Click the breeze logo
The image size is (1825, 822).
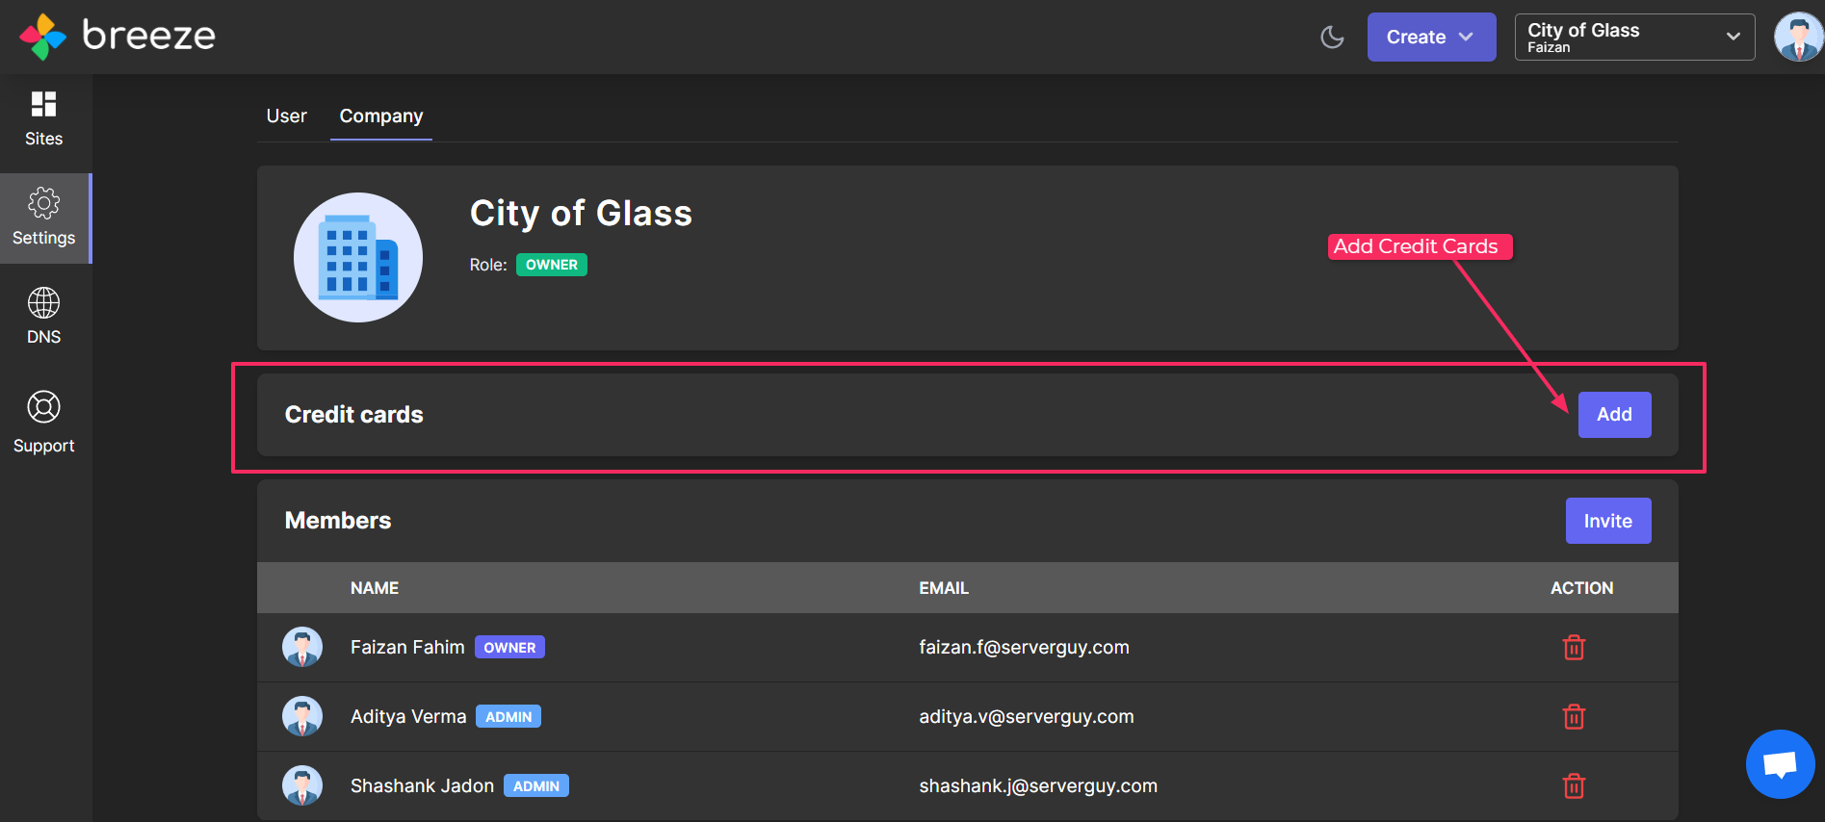117,37
